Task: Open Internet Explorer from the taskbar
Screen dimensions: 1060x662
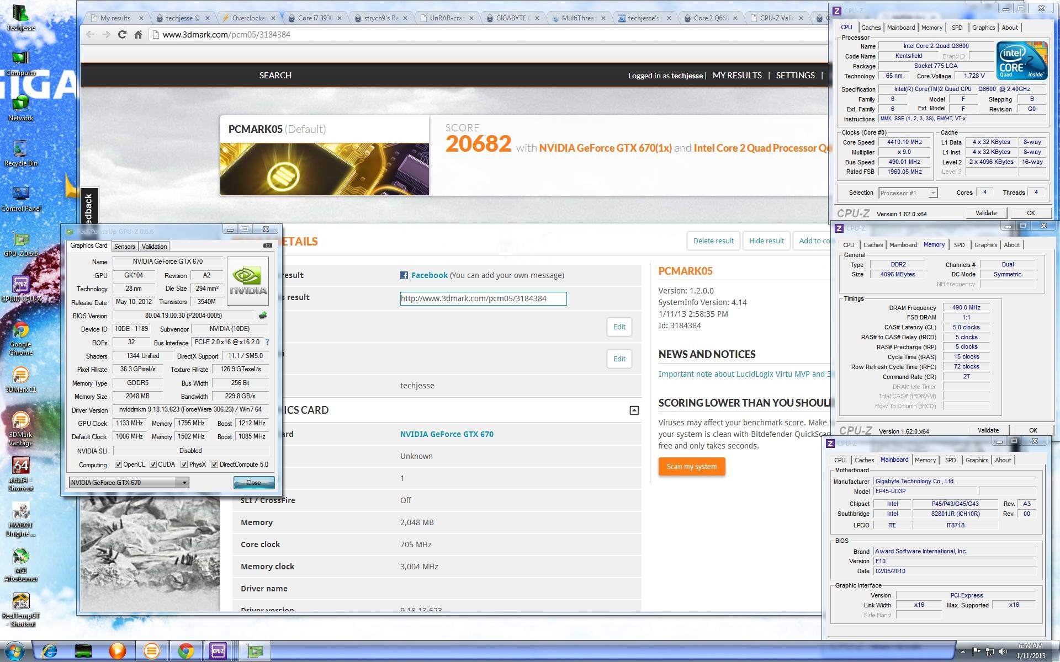Action: point(50,651)
